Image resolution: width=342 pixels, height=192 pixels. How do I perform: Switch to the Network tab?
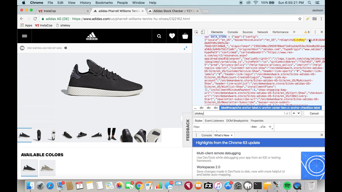(263, 32)
